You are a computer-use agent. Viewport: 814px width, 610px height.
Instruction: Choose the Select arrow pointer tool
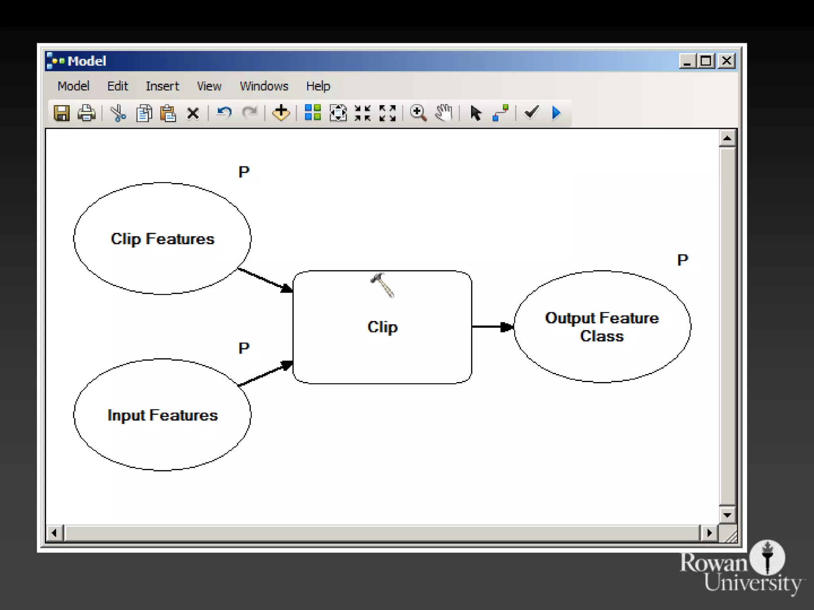click(475, 113)
